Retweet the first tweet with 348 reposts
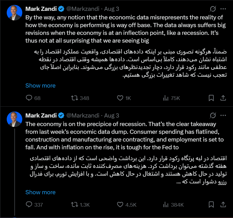Image resolution: width=233 pixels, height=218 pixels. point(75,98)
